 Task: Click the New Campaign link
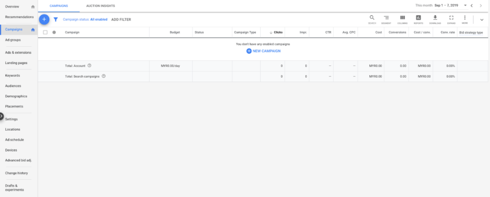[264, 51]
